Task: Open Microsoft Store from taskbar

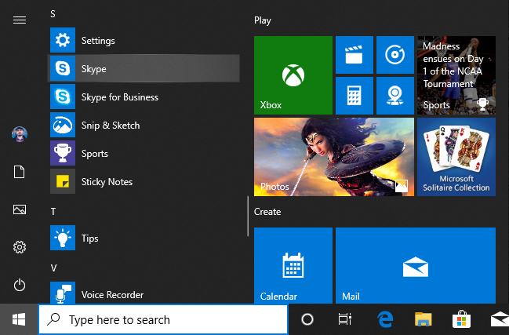Action: tap(461, 319)
